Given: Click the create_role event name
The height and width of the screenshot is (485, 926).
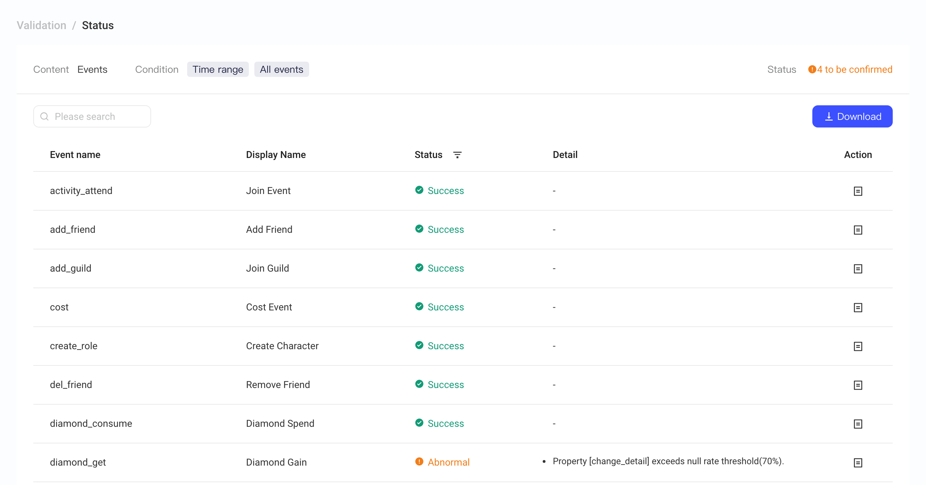Looking at the screenshot, I should point(74,346).
